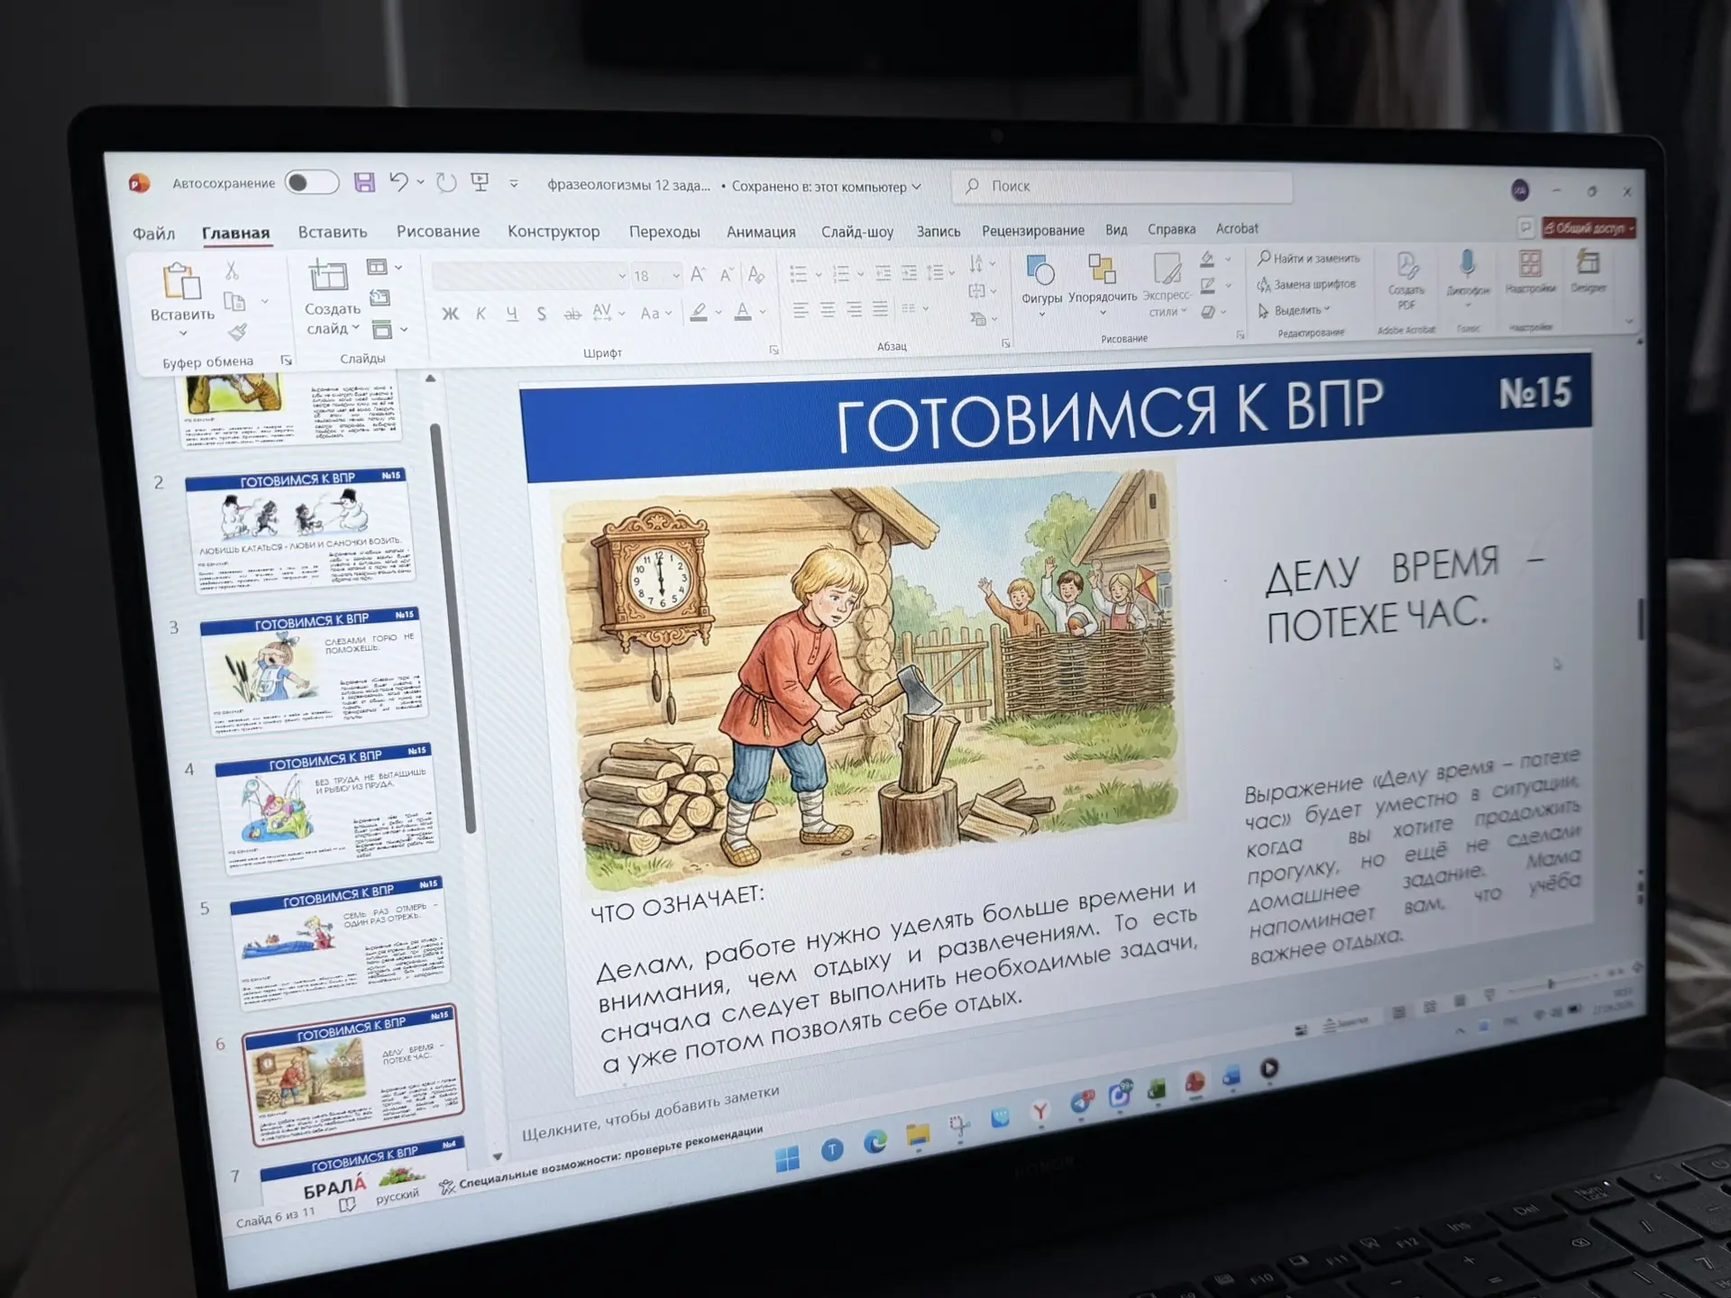Click accessibility check recommendations status
This screenshot has width=1731, height=1298.
click(601, 1160)
